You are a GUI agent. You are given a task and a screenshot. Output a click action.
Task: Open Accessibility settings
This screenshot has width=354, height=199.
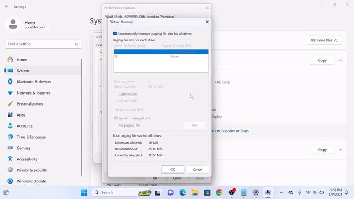43,159
